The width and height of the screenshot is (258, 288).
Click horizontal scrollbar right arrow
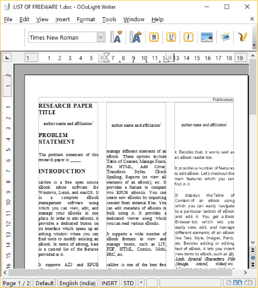(245, 273)
